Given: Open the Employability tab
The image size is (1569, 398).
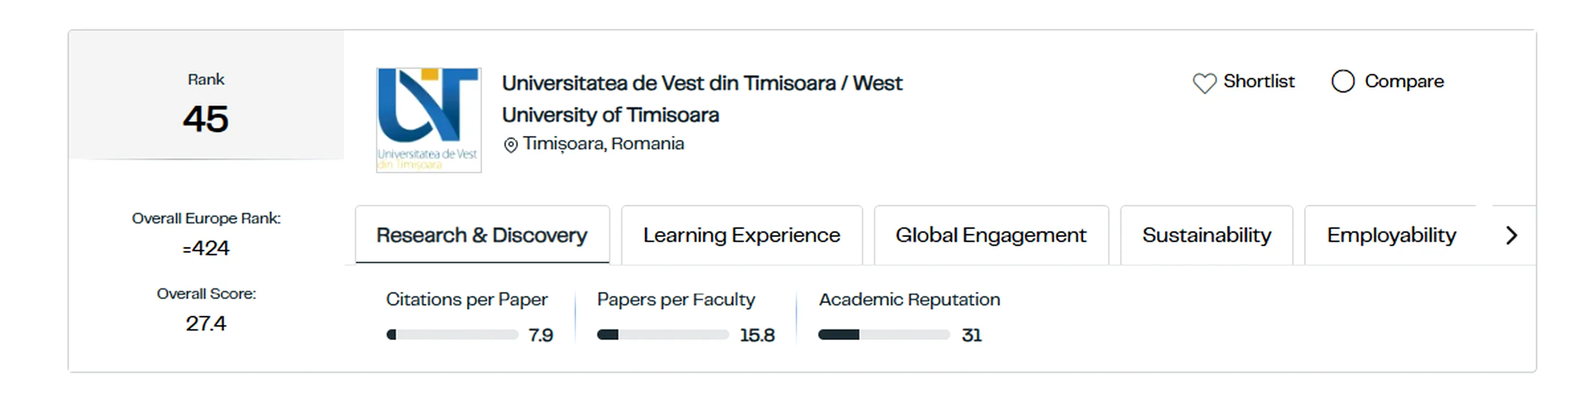Looking at the screenshot, I should [x=1391, y=235].
